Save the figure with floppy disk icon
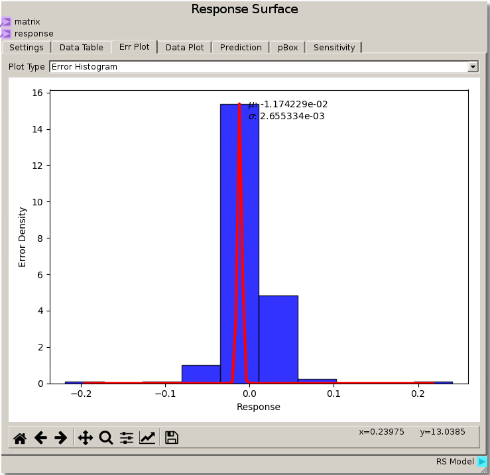This screenshot has height=475, width=490. point(172,438)
